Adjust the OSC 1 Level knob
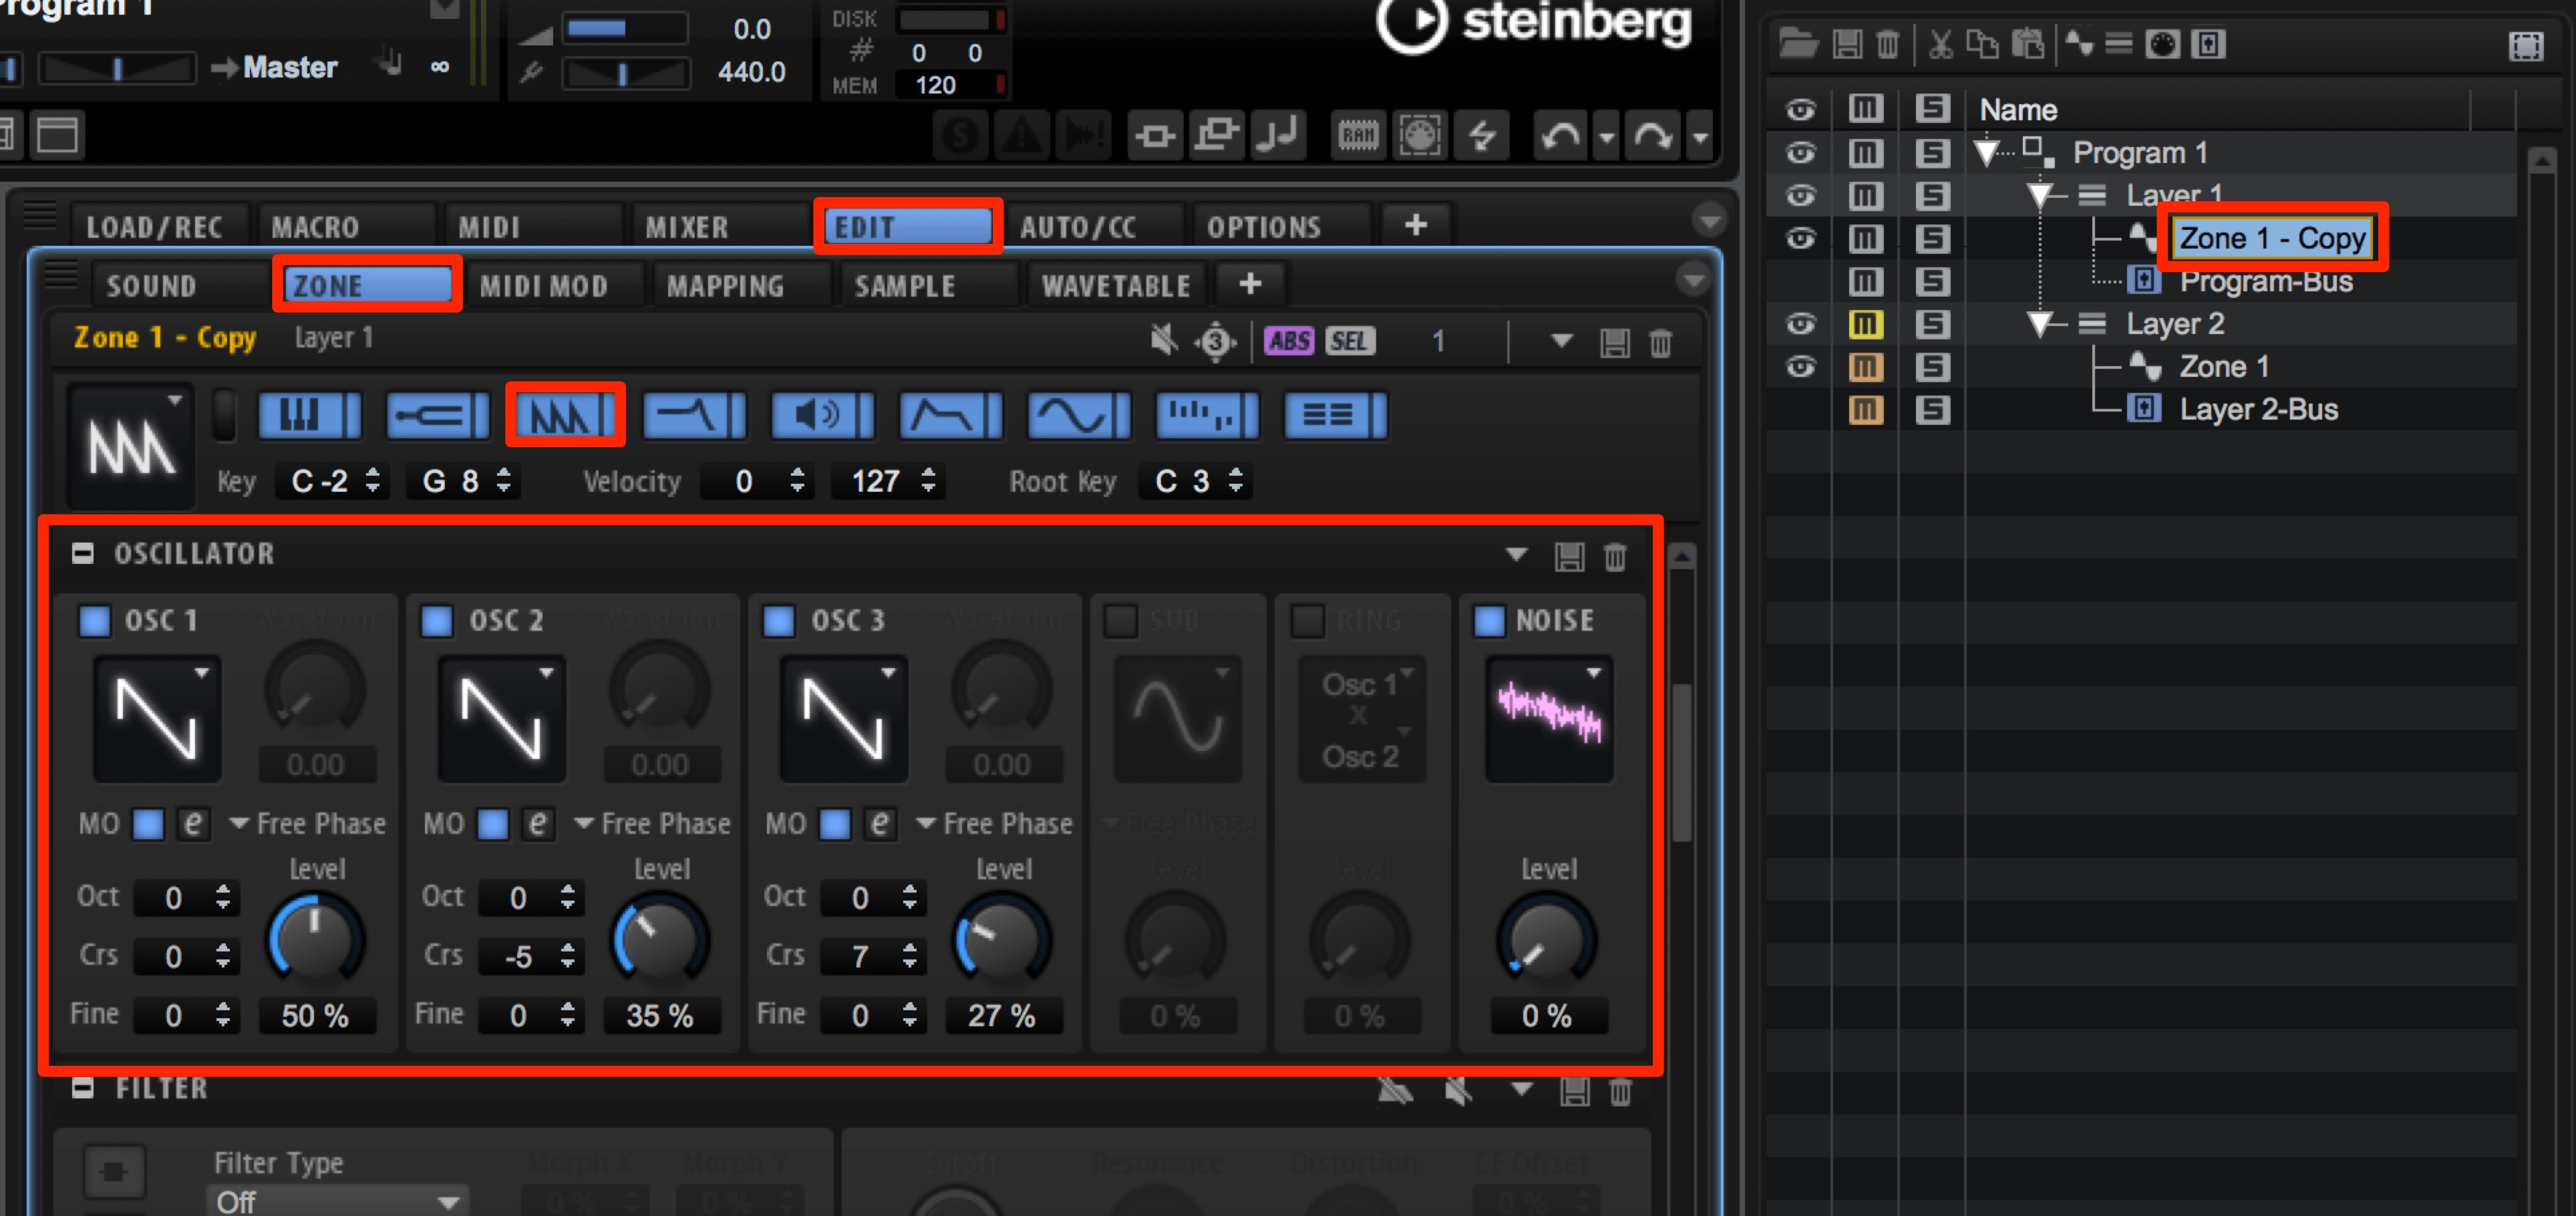The image size is (2576, 1216). tap(315, 940)
